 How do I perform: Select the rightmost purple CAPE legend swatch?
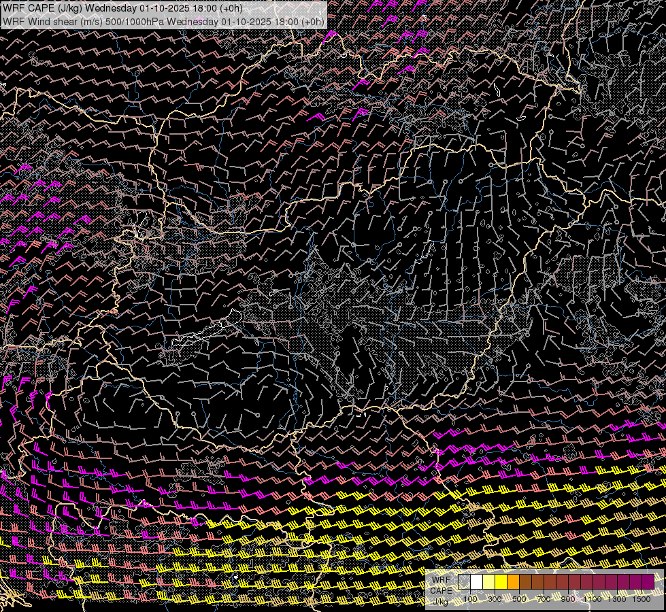648,582
